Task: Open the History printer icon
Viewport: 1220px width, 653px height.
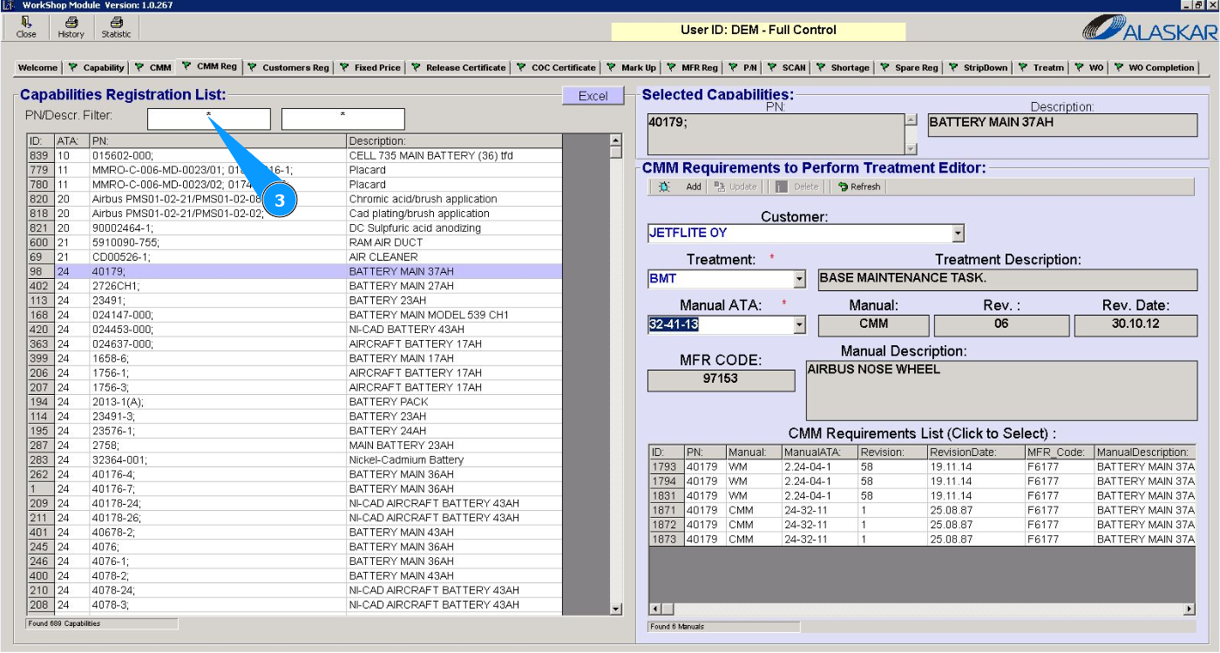Action: coord(71,22)
